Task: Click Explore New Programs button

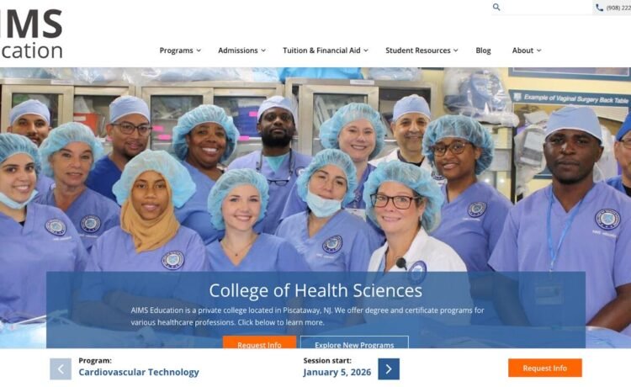Action: pos(354,342)
